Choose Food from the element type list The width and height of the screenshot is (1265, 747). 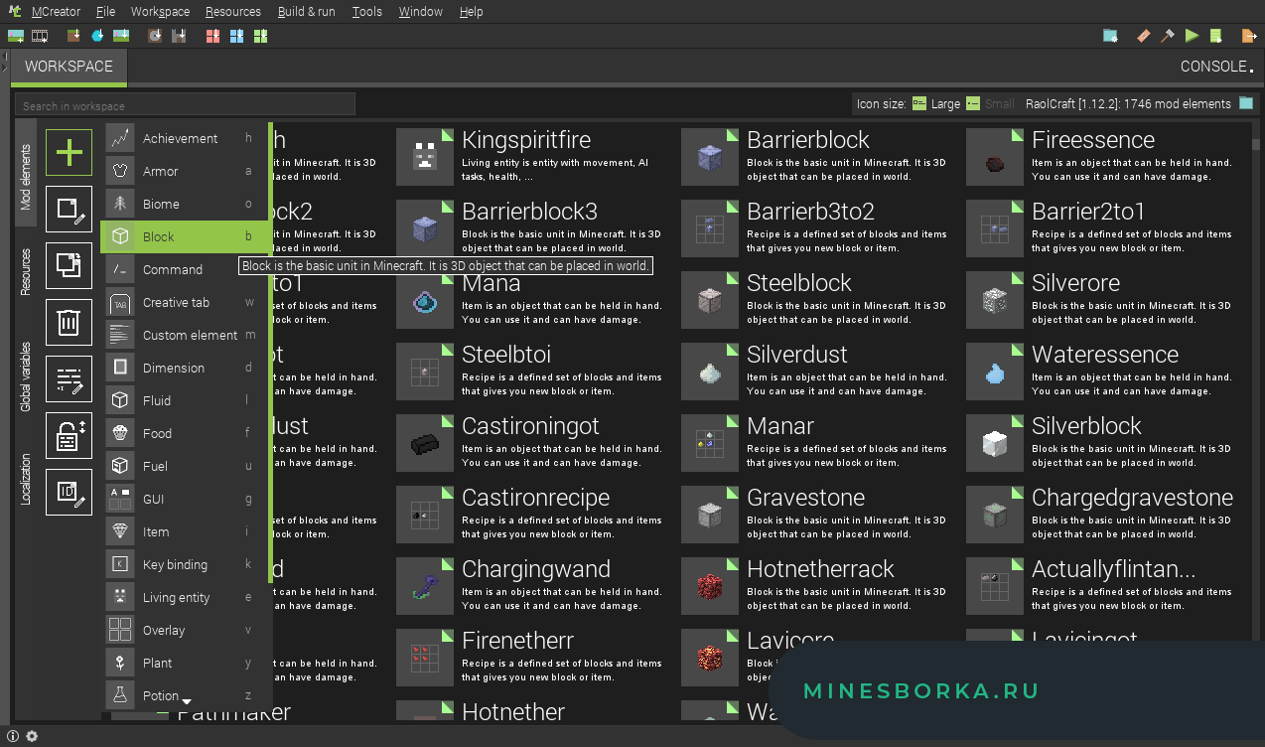(184, 433)
